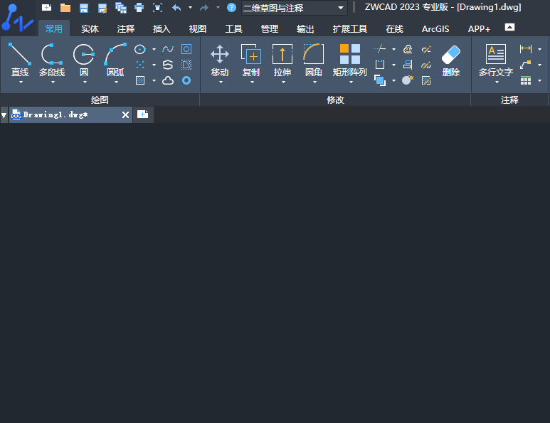Select the align objects icon
550x423 pixels.
point(408,65)
